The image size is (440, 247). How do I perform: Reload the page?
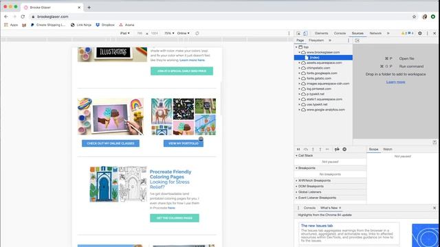point(23,16)
